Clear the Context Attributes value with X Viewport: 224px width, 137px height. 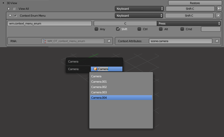click(217, 41)
